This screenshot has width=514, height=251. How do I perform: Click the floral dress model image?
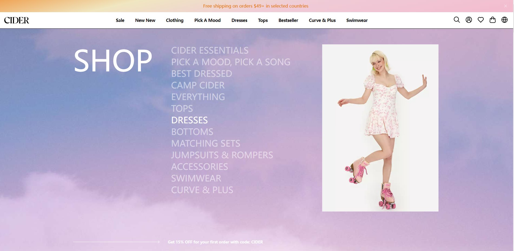click(380, 128)
